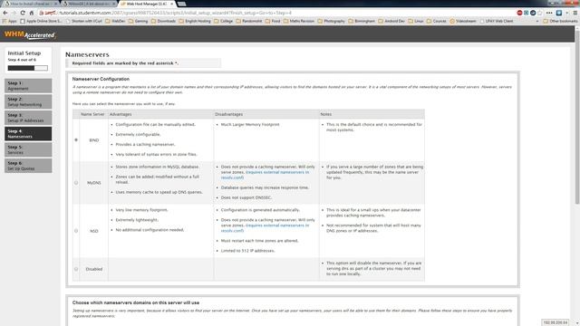Open the Videobeam bookmark
Viewport: 580px width, 326px height.
(x=463, y=22)
